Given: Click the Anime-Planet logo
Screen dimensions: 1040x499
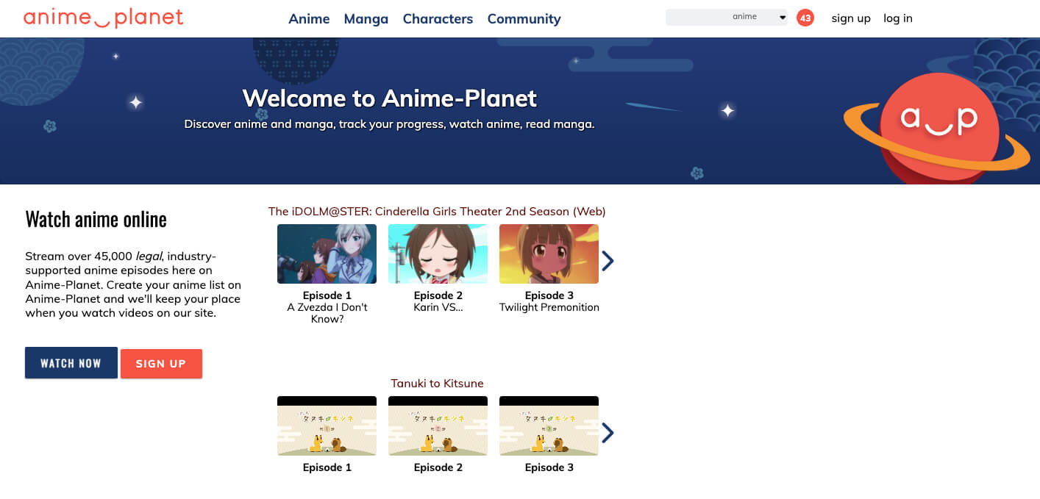Looking at the screenshot, I should (x=103, y=18).
